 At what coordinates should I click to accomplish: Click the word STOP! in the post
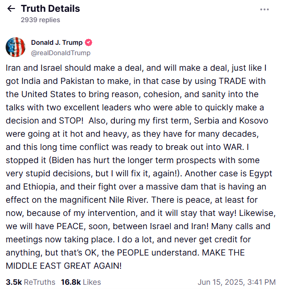[x=71, y=121]
